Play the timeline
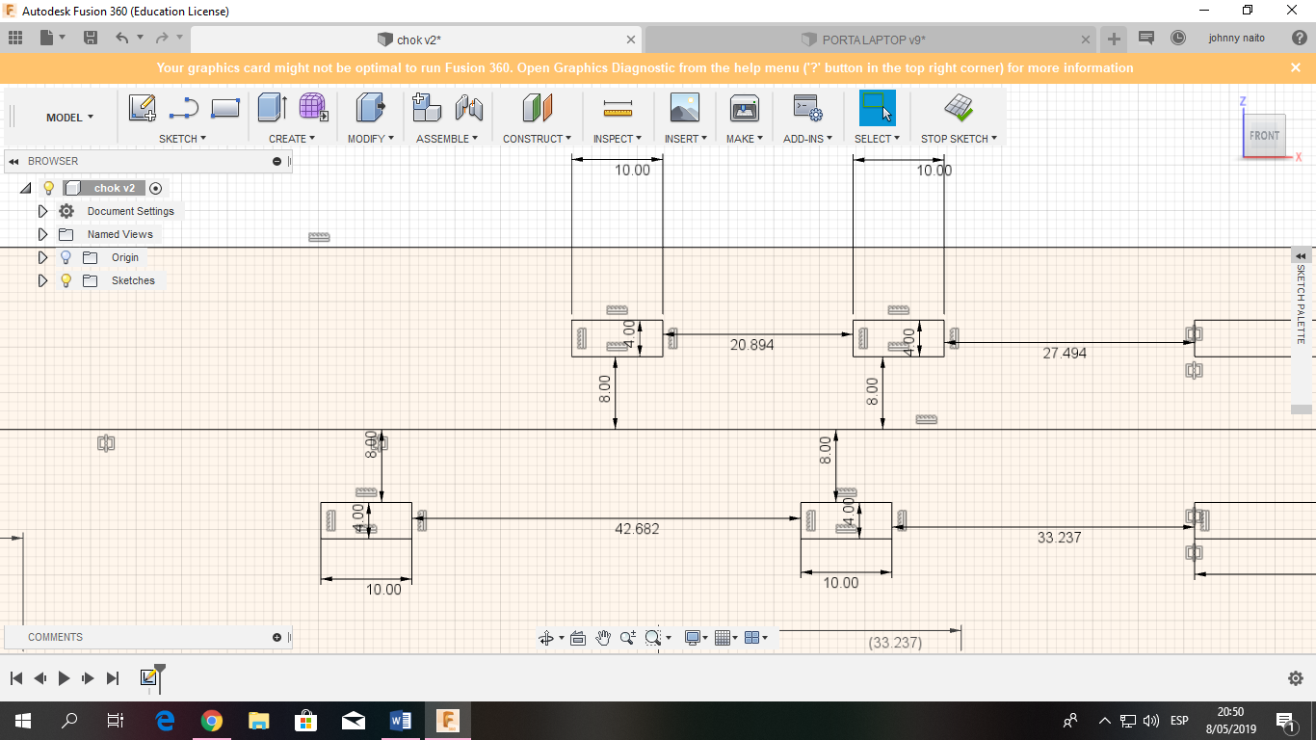 [x=64, y=678]
